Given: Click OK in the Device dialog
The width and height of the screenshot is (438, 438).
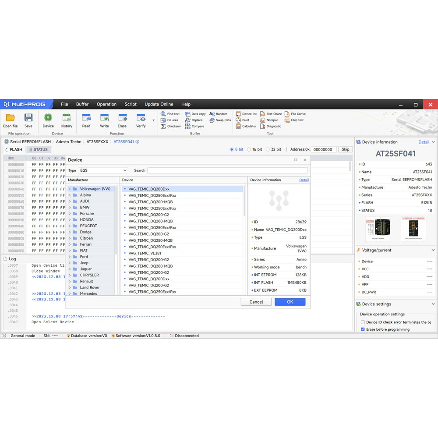Looking at the screenshot, I should (x=290, y=302).
